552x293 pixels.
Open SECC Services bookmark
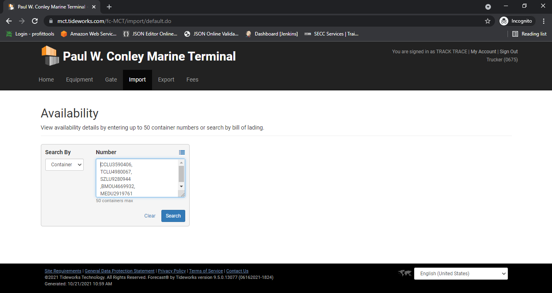click(331, 34)
